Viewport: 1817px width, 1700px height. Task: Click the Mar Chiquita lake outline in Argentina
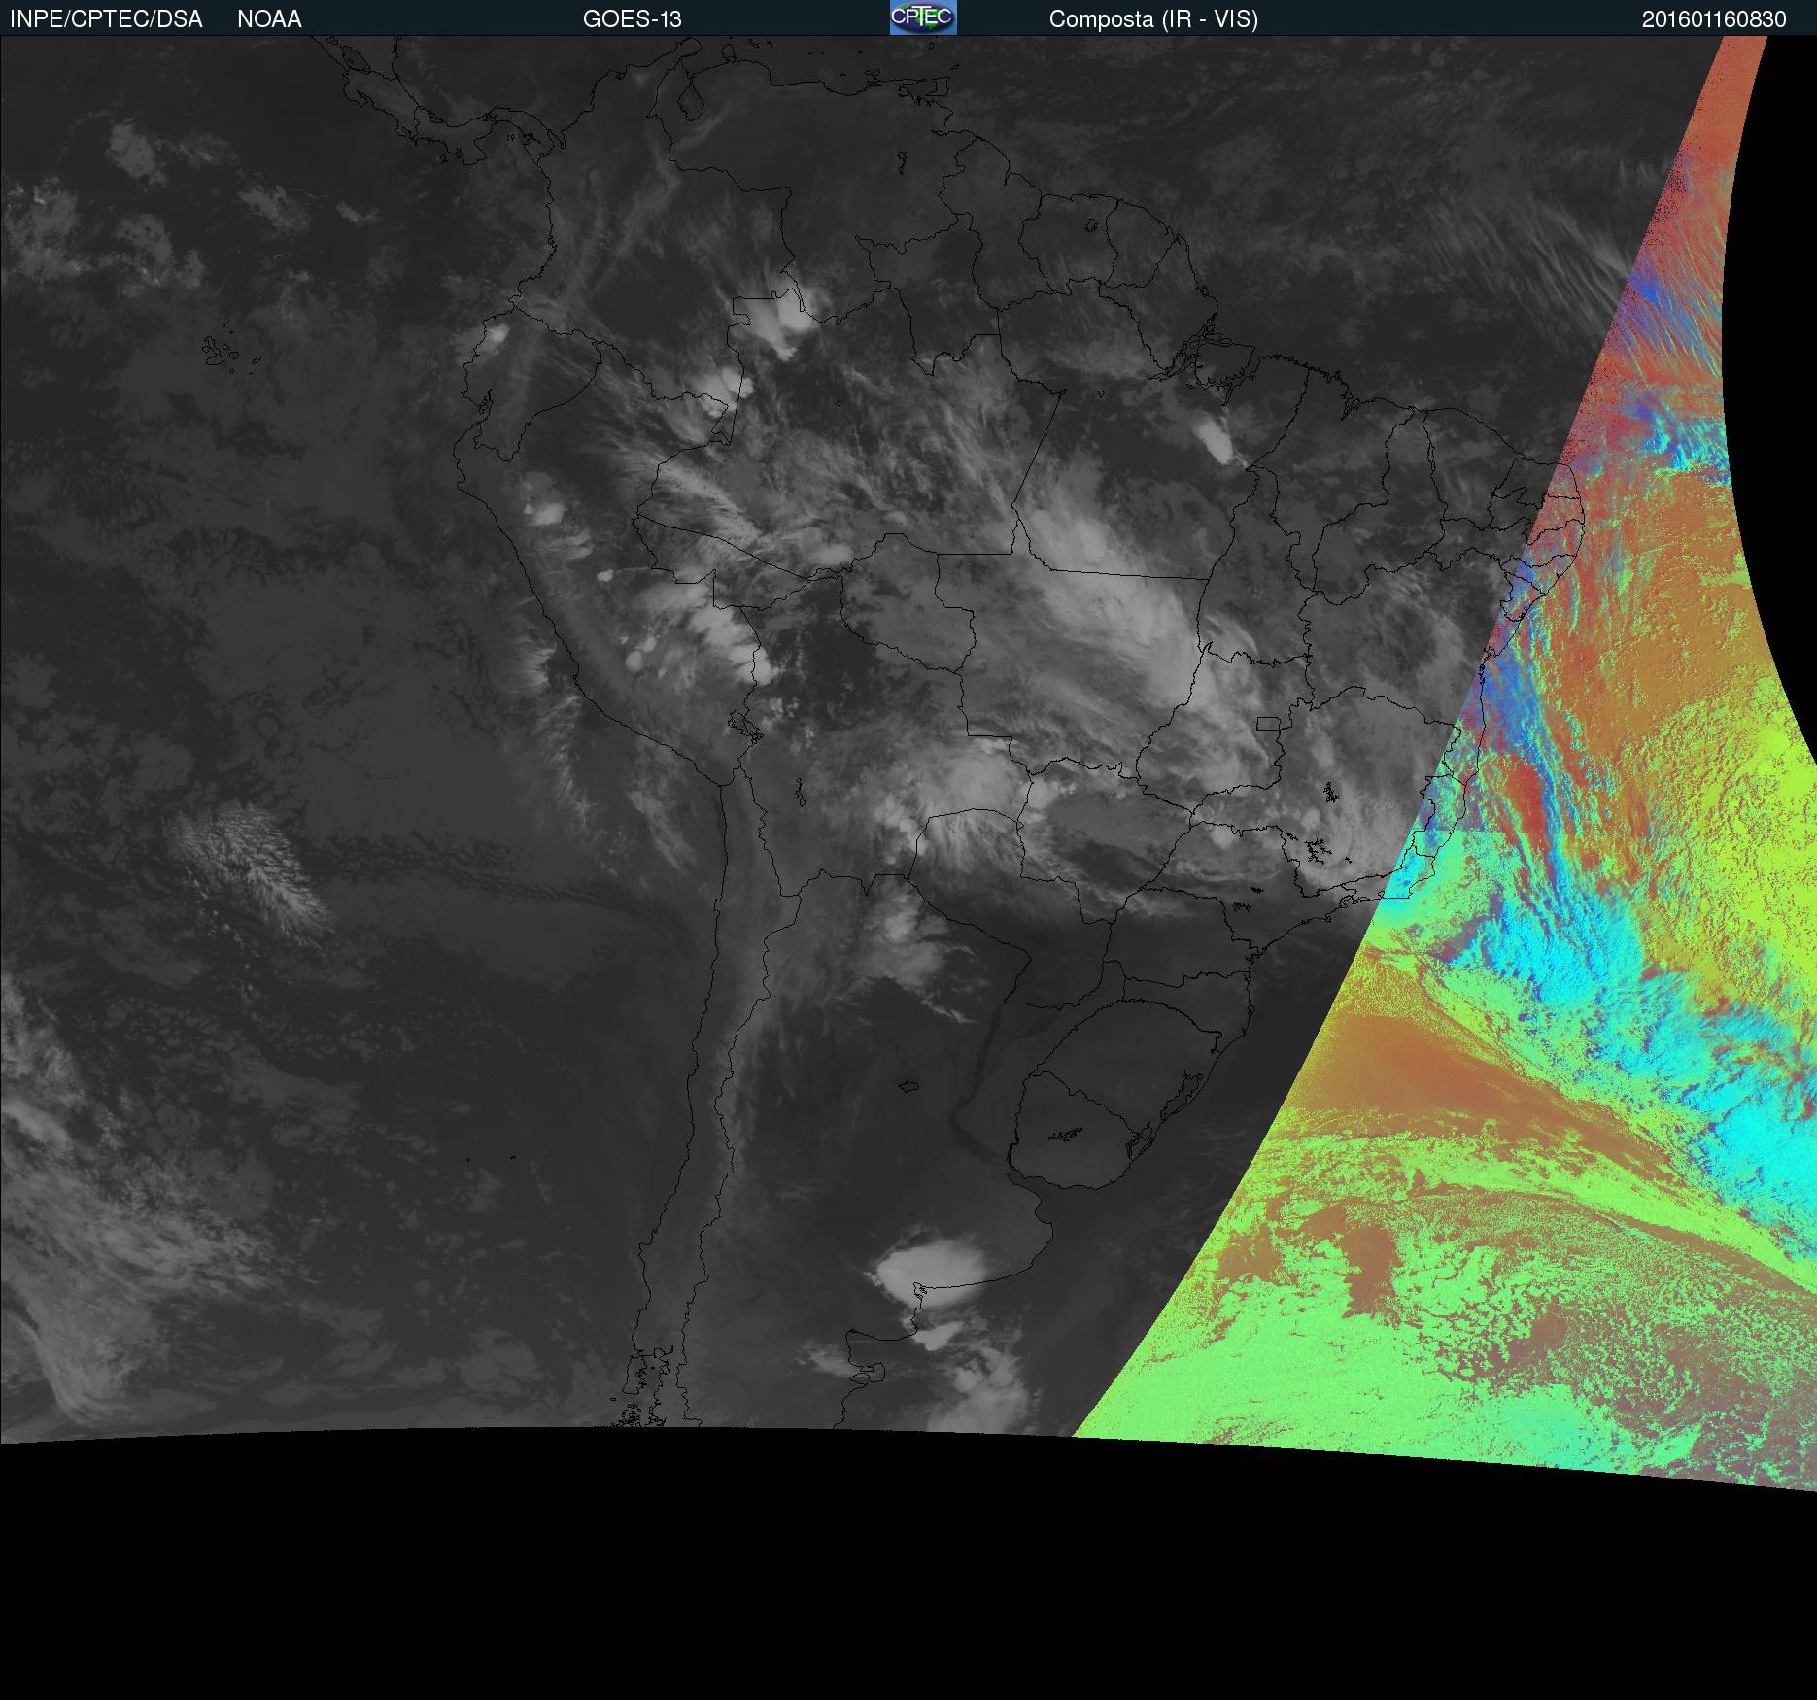[908, 1086]
